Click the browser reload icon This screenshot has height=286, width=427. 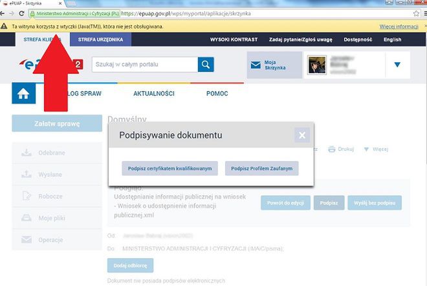pos(21,14)
